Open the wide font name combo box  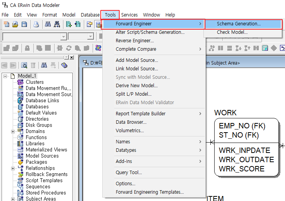click(x=63, y=37)
